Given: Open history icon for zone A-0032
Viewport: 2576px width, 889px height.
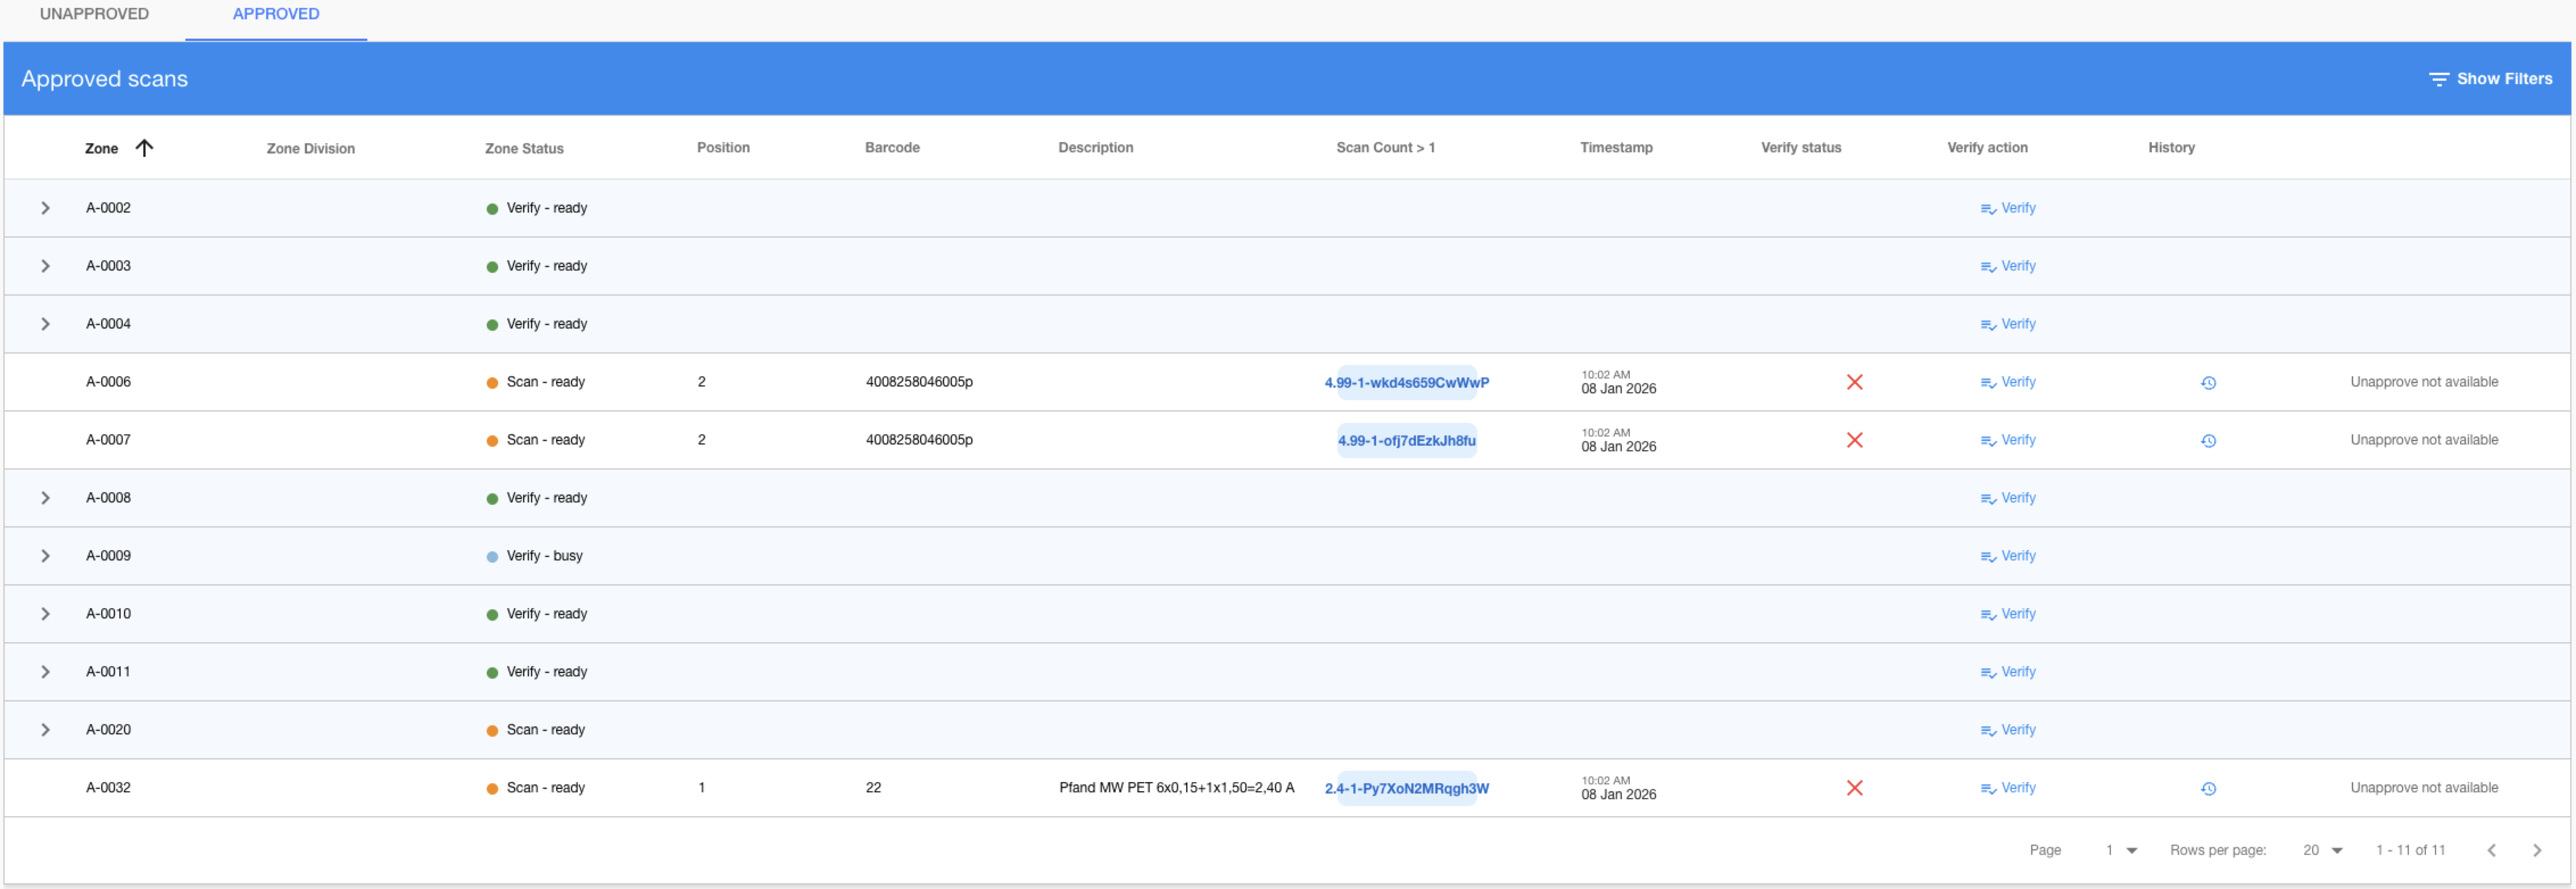Looking at the screenshot, I should tap(2208, 789).
